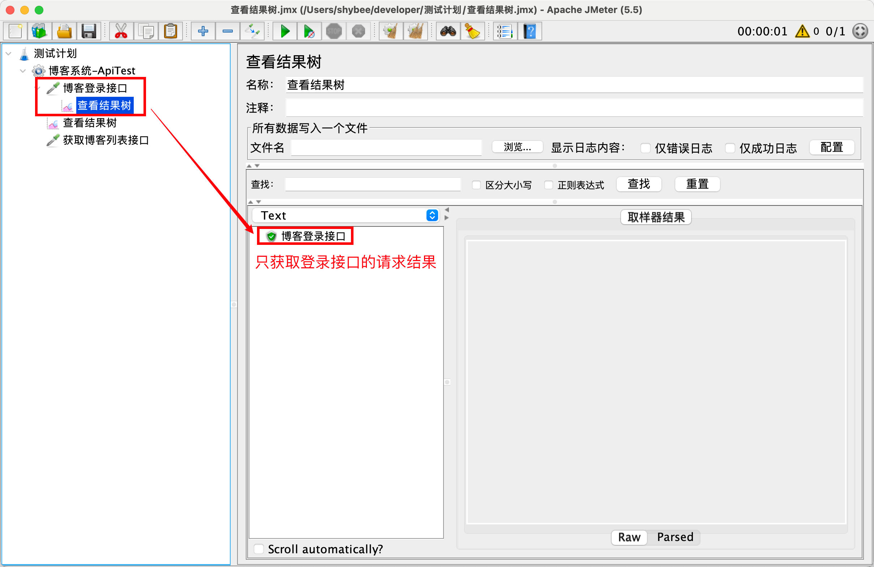Collapse all nodes with minus icon
874x567 pixels.
tap(228, 31)
